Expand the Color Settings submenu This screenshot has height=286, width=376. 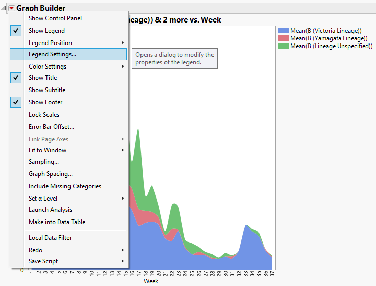click(x=68, y=67)
